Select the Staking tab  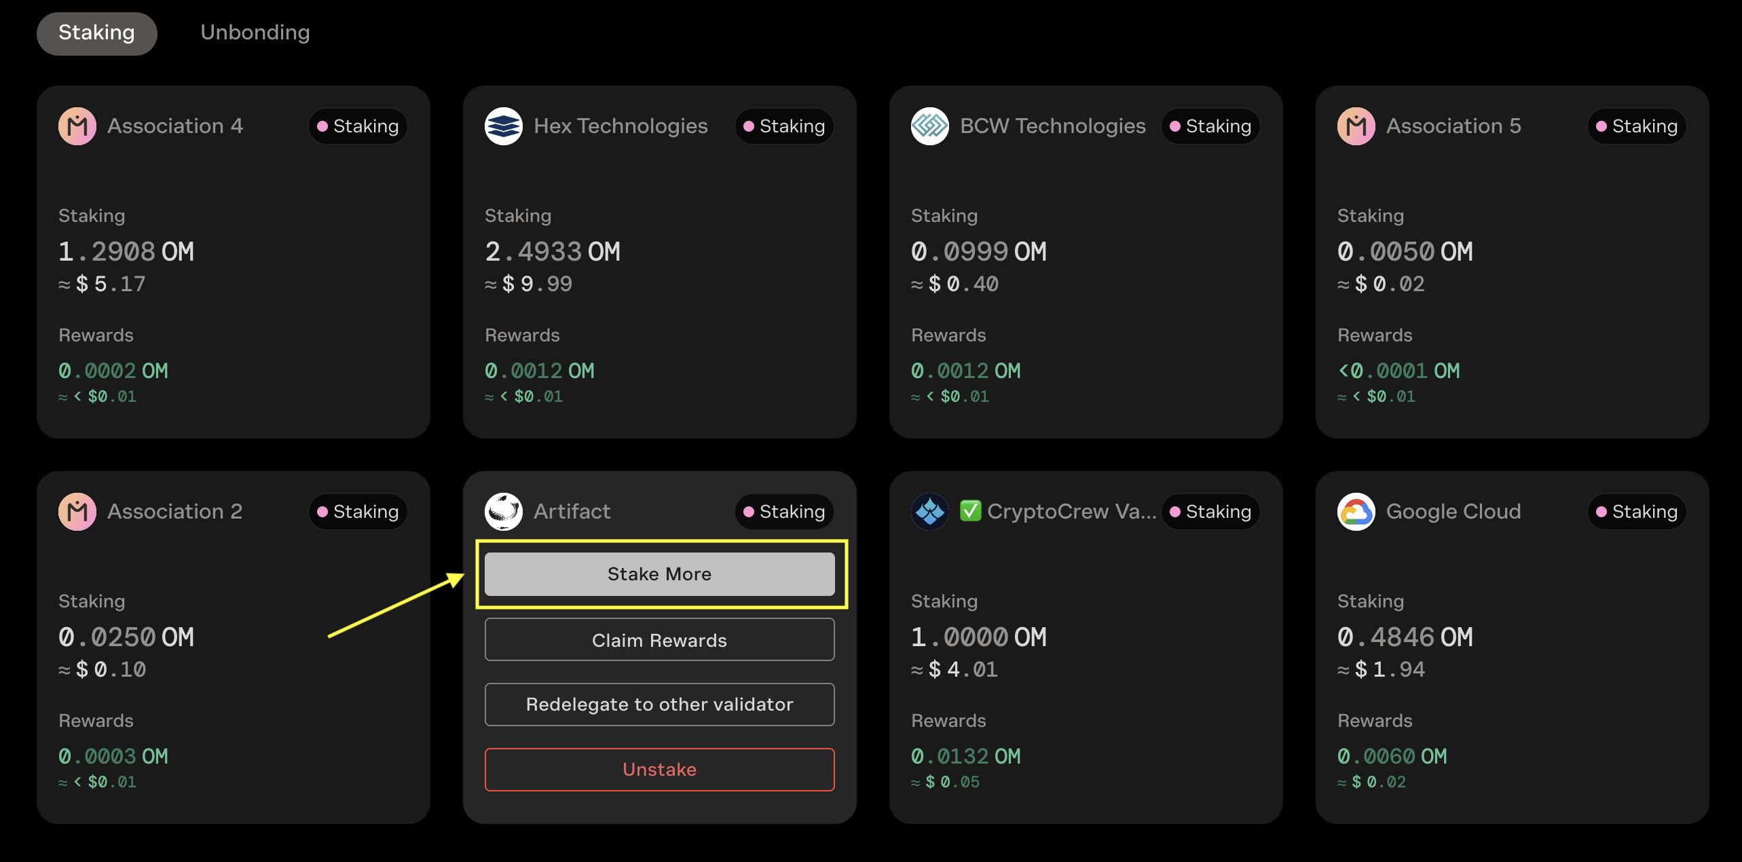pyautogui.click(x=96, y=33)
